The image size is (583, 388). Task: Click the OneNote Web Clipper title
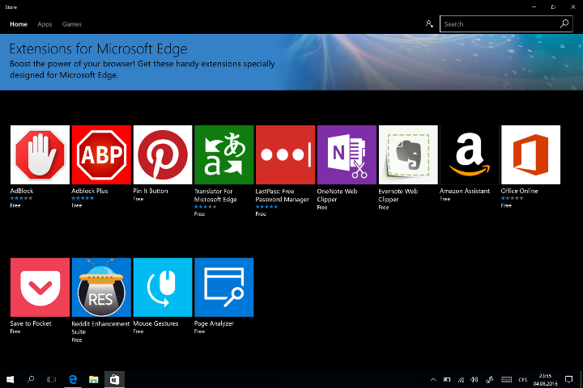[x=337, y=196]
